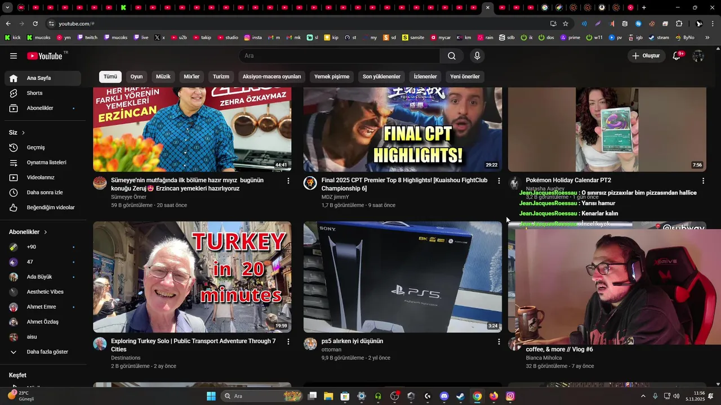The width and height of the screenshot is (721, 405).
Task: Select the Yeni öneriler filter chip
Action: pos(465,76)
